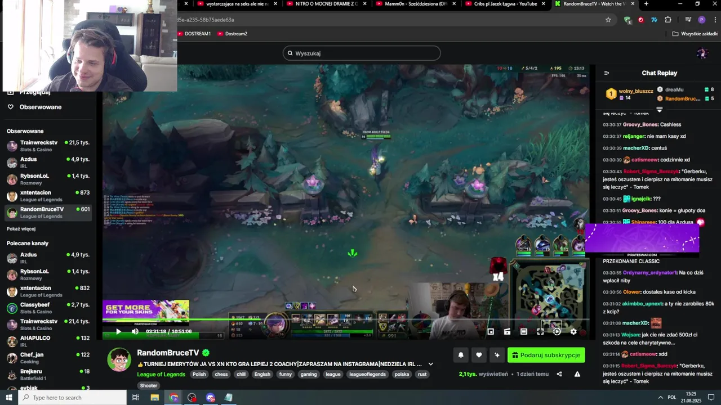Screen dimensions: 721x405
Task: Click the Windows Start button
Action: coord(8,398)
